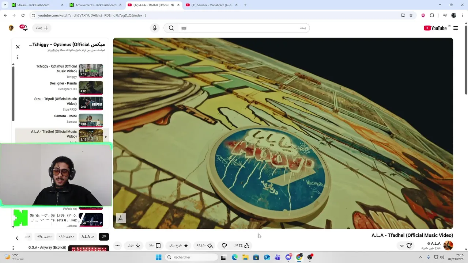Click the search magnifier button
The width and height of the screenshot is (468, 263).
pyautogui.click(x=171, y=28)
